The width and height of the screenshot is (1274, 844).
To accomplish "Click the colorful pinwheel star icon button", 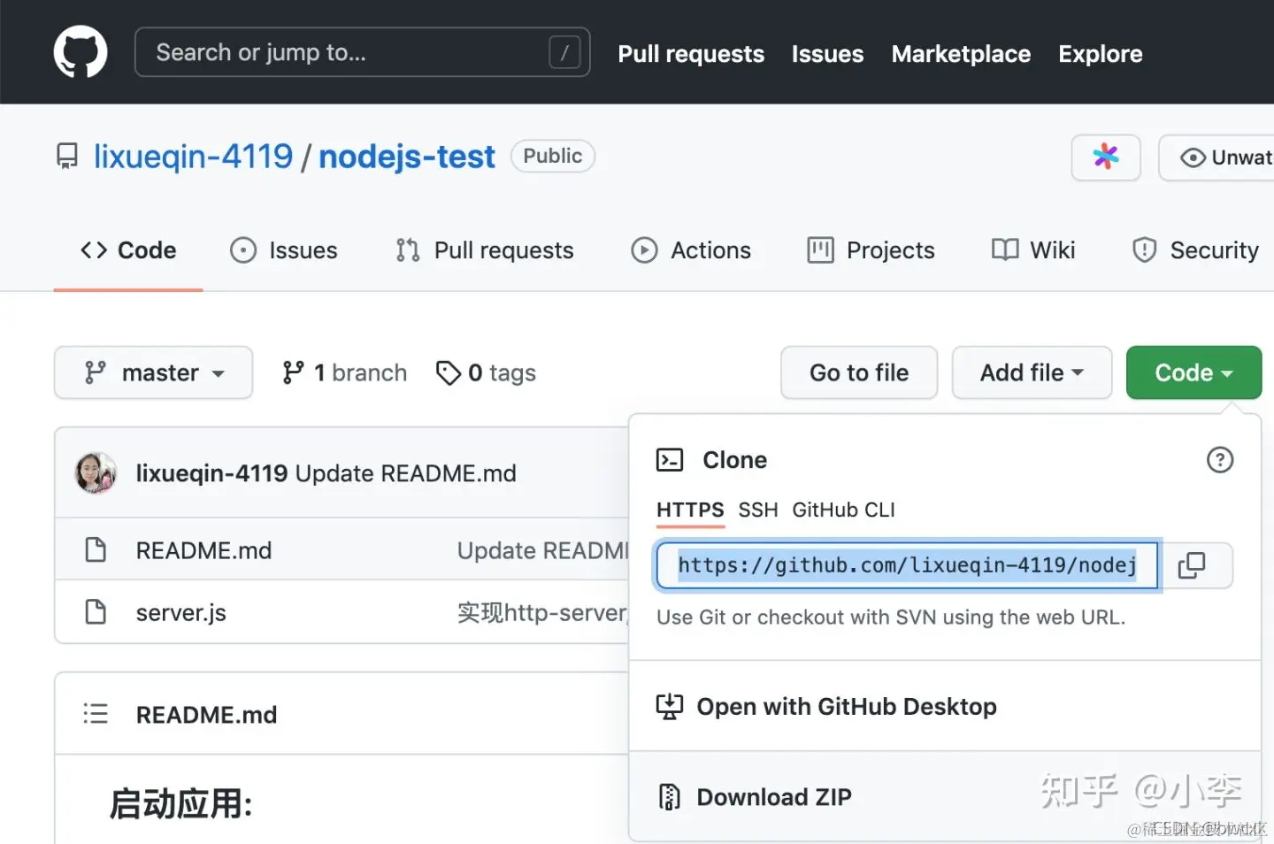I will coord(1106,157).
